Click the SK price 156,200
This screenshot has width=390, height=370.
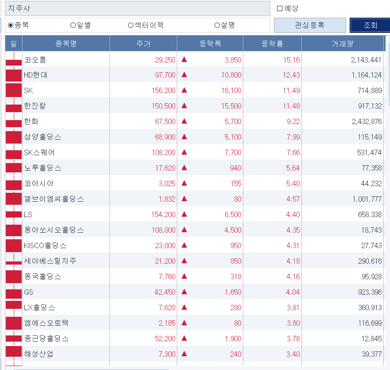164,90
